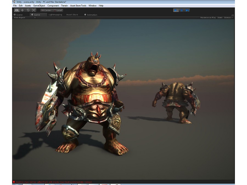The height and width of the screenshot is (185, 247).
Task: Open the GameObject menu
Action: click(39, 6)
